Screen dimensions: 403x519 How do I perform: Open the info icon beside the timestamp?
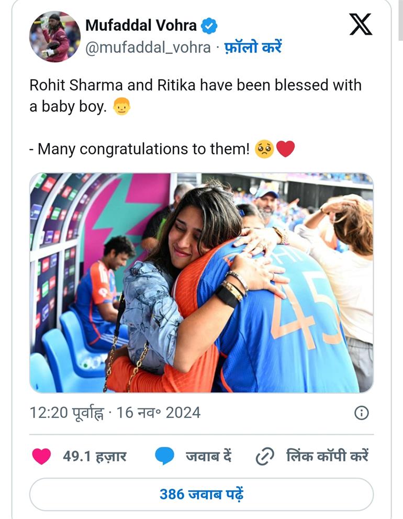361,413
